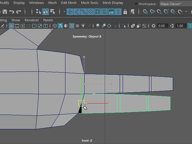The width and height of the screenshot is (192, 144).
Task: Open the Panels viewport menu
Action: pos(48,20)
